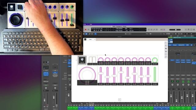This screenshot has height=110, width=196.
Task: Select the Input filter in mixer header
Action: pos(170,45)
